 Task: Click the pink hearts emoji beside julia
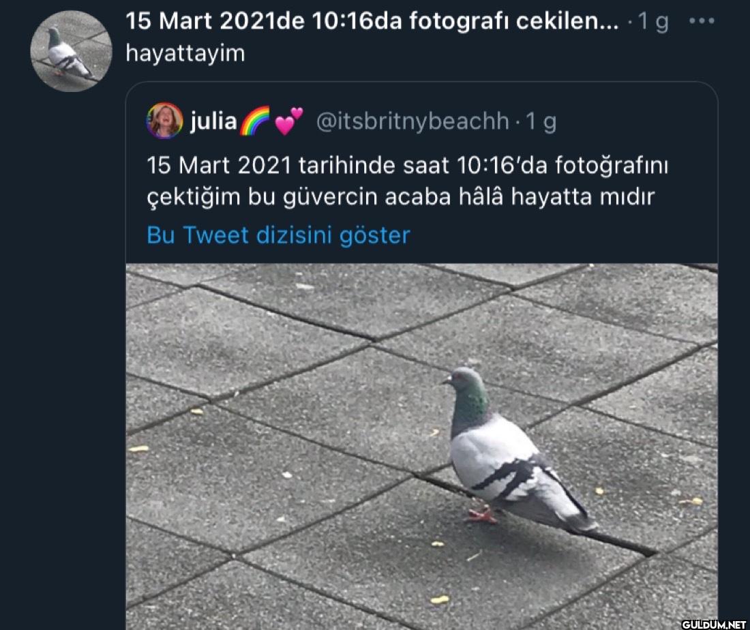click(x=288, y=121)
